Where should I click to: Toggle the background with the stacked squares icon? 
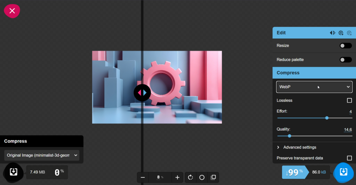pyautogui.click(x=213, y=177)
